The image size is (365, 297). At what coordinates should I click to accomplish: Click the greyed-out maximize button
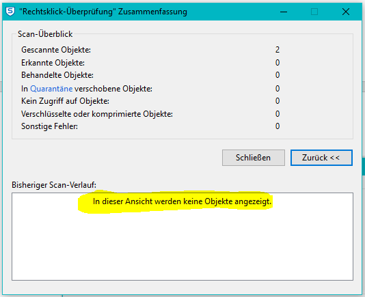pyautogui.click(x=314, y=12)
